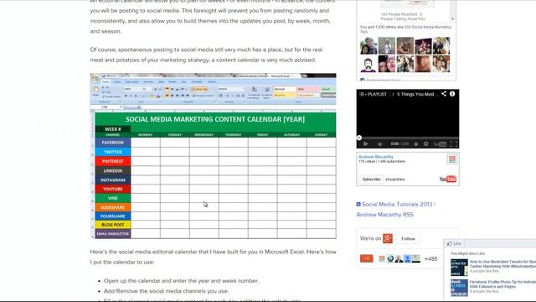Open 'How to Use Illustrated Tweets' article link
536x302 pixels.
point(502,263)
